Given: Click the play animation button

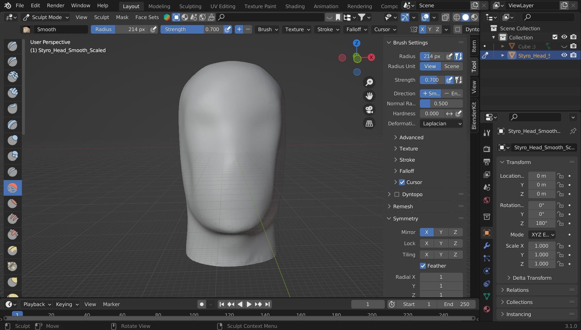Looking at the screenshot, I should point(249,304).
